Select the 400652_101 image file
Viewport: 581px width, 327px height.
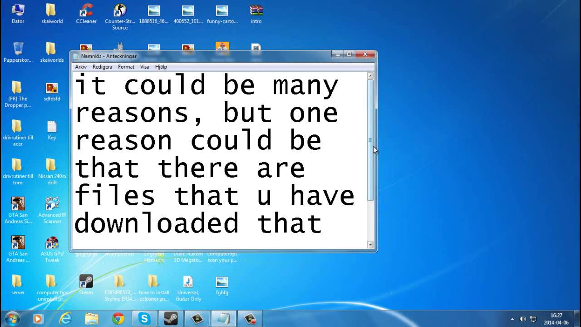tap(188, 14)
